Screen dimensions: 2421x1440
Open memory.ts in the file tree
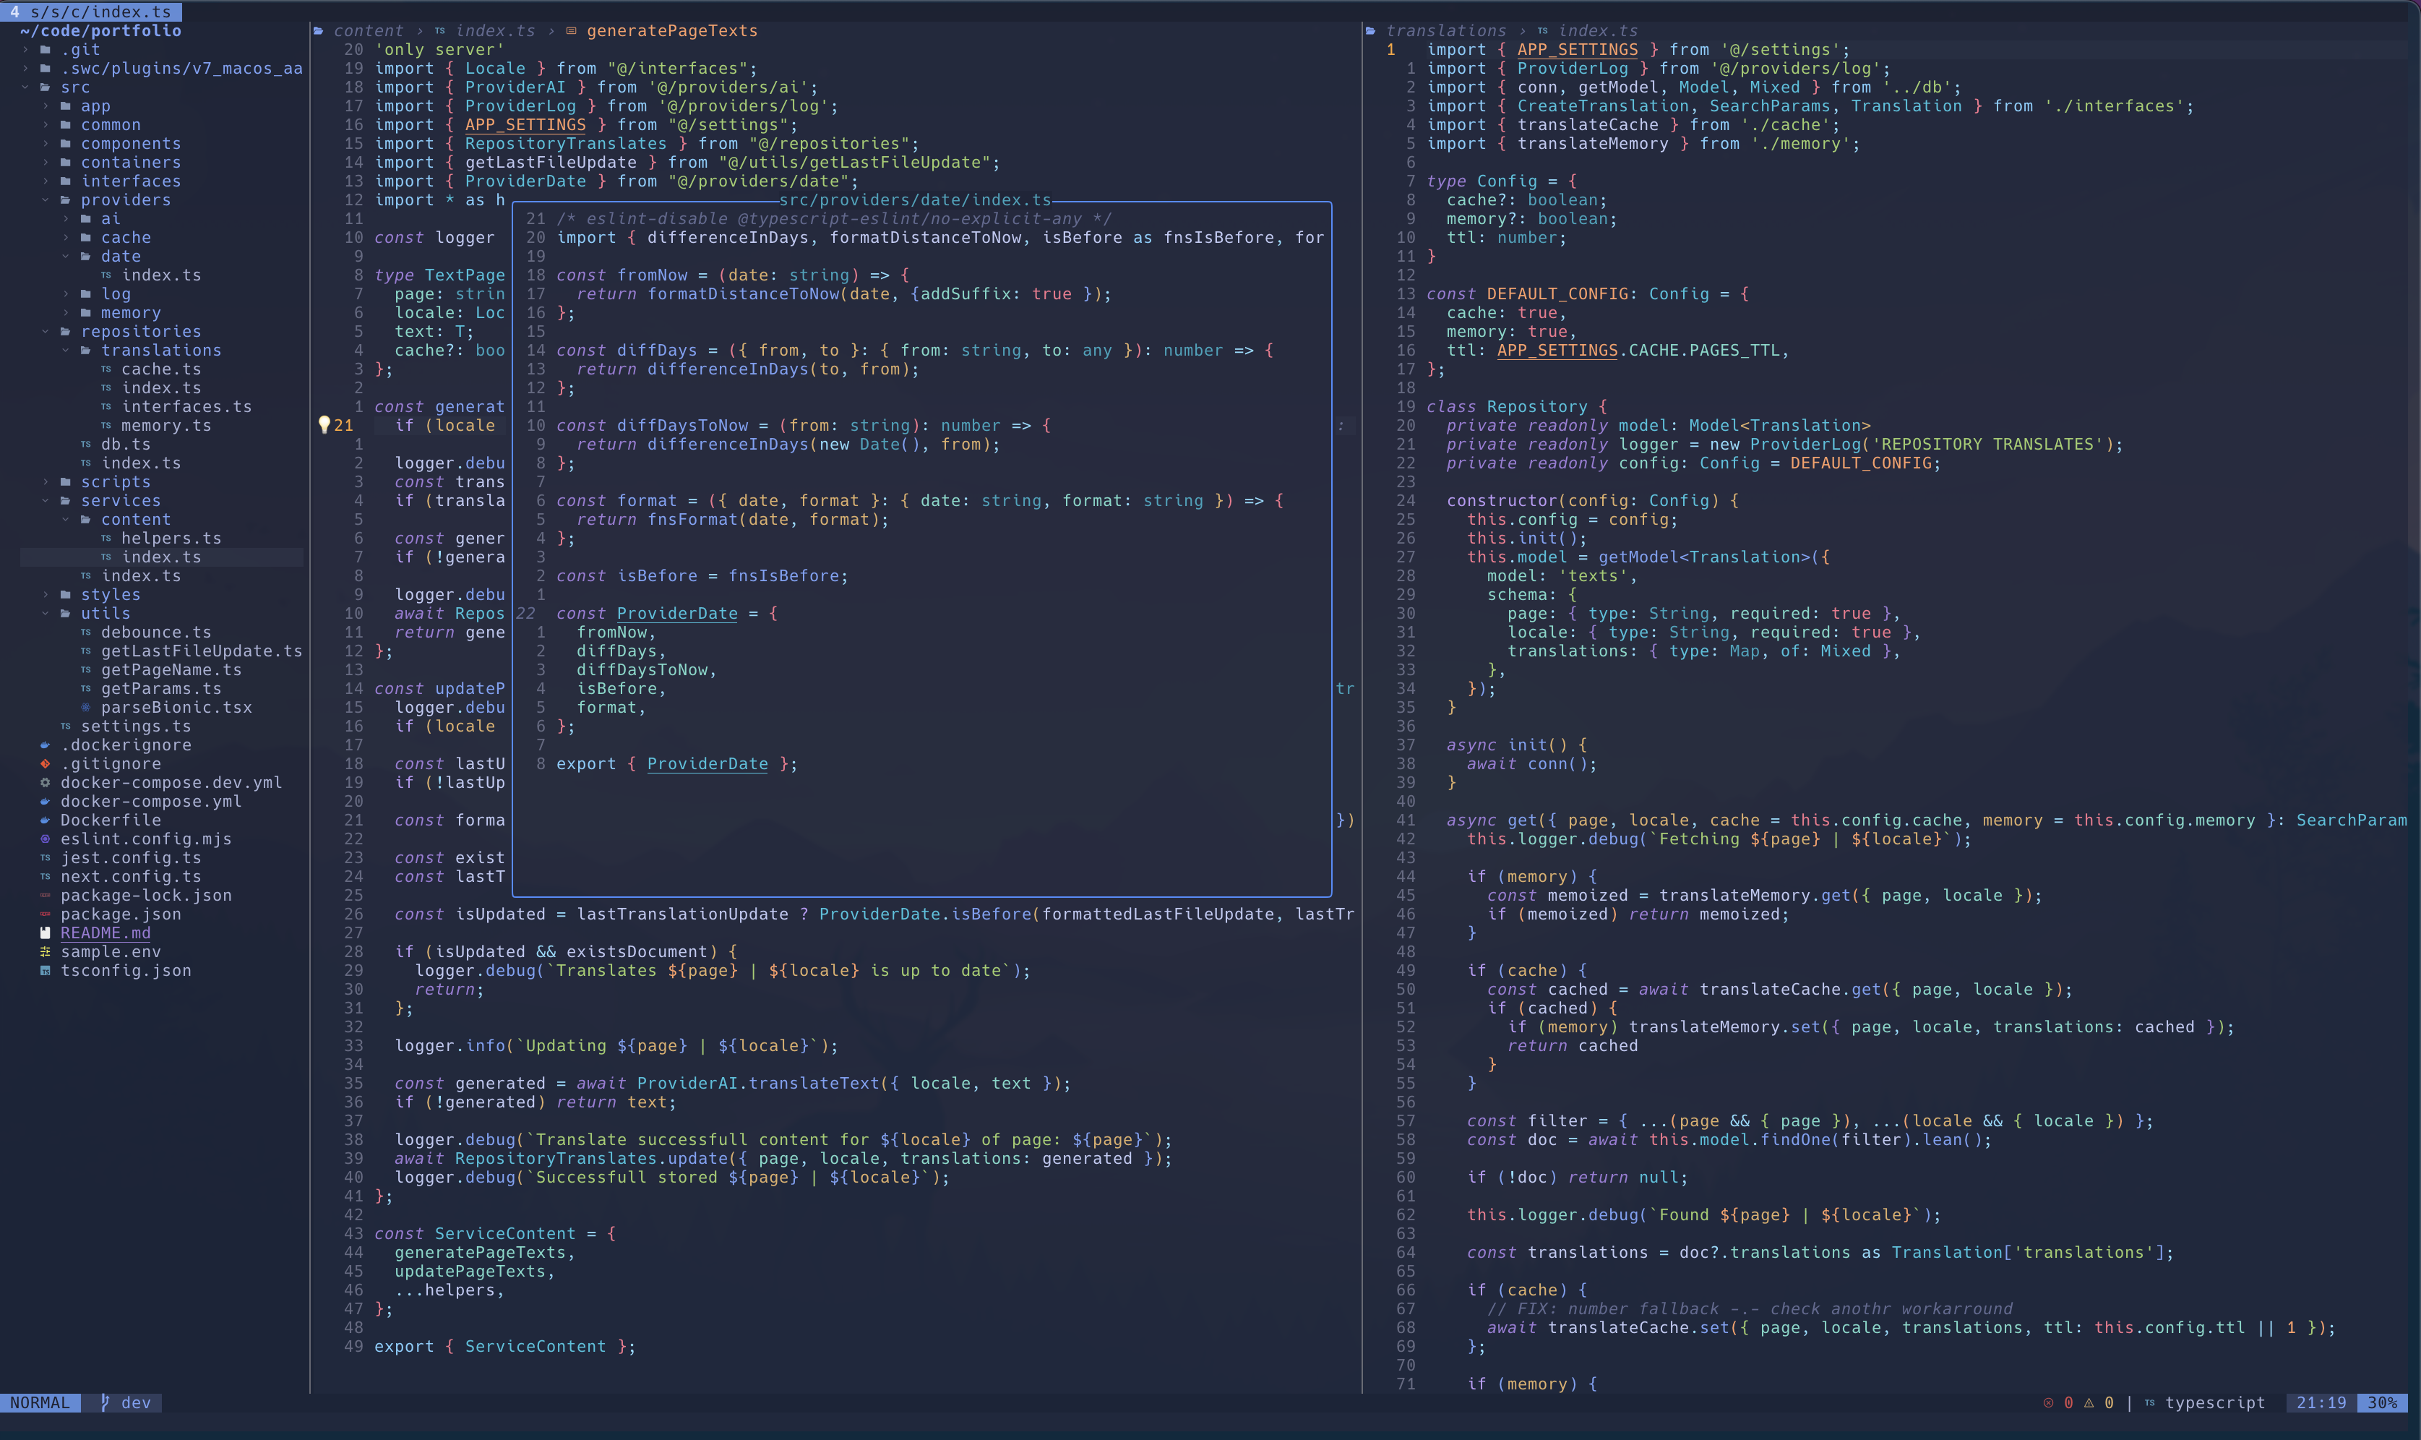(x=166, y=426)
